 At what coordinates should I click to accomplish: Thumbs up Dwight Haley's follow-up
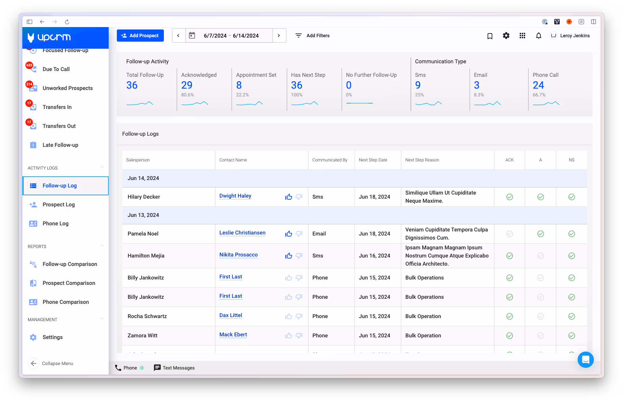pos(288,197)
